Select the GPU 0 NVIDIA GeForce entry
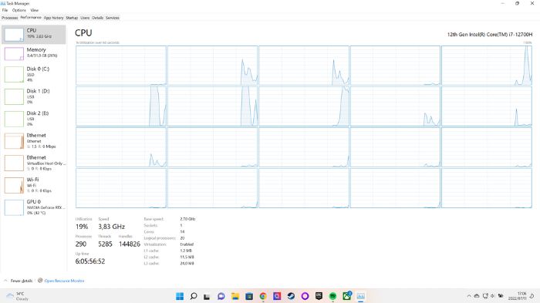The image size is (540, 303). coord(33,207)
